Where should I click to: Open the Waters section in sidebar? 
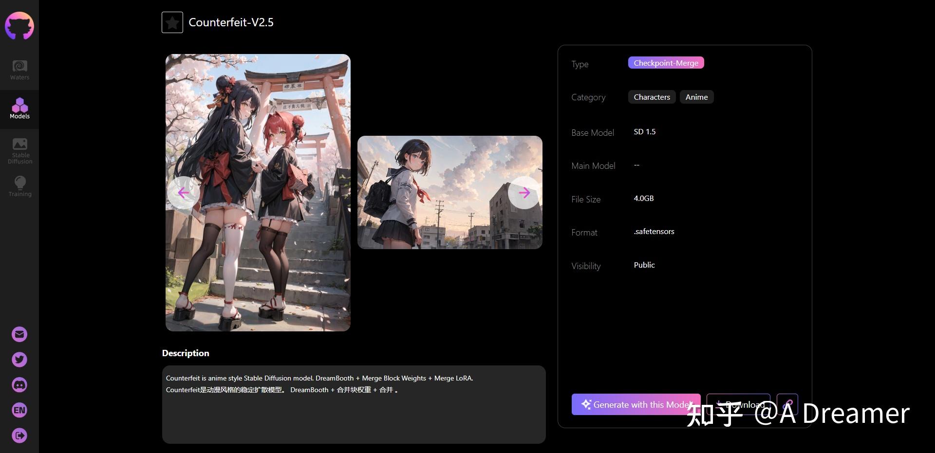tap(19, 70)
